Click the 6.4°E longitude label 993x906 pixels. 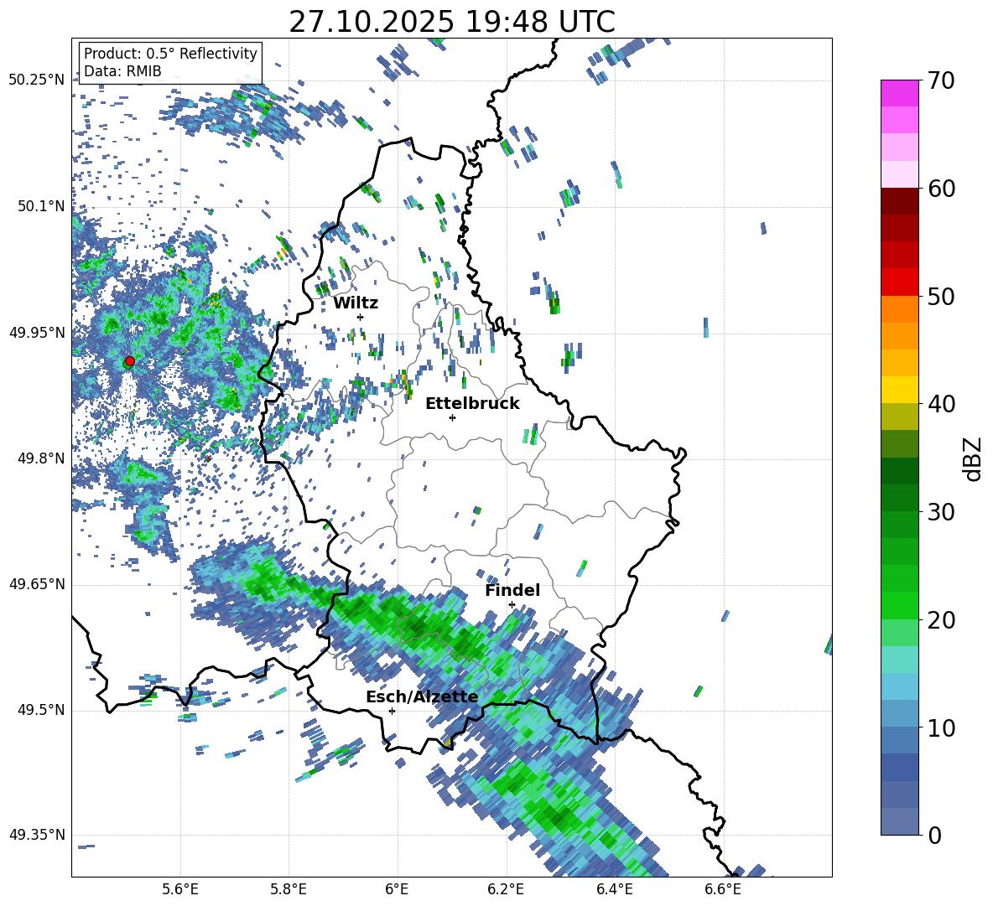(x=614, y=889)
